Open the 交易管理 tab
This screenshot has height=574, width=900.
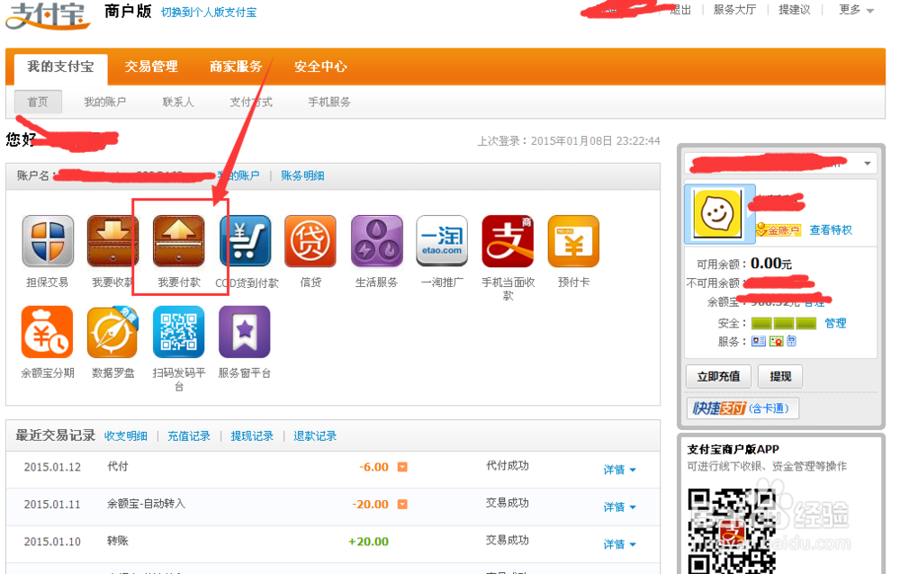pos(151,67)
